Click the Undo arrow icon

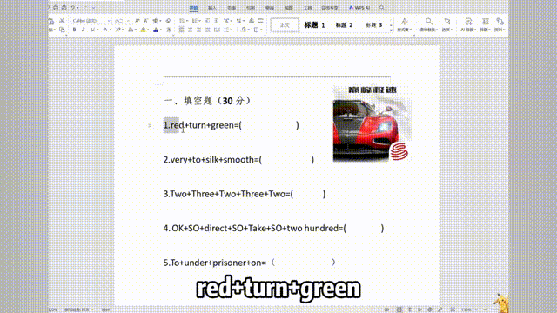point(73,8)
